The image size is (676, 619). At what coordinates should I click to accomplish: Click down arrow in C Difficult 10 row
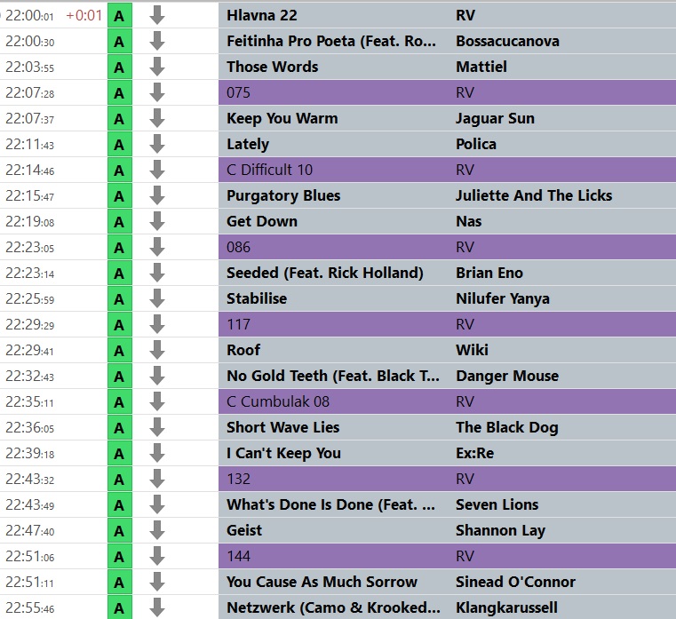click(157, 171)
